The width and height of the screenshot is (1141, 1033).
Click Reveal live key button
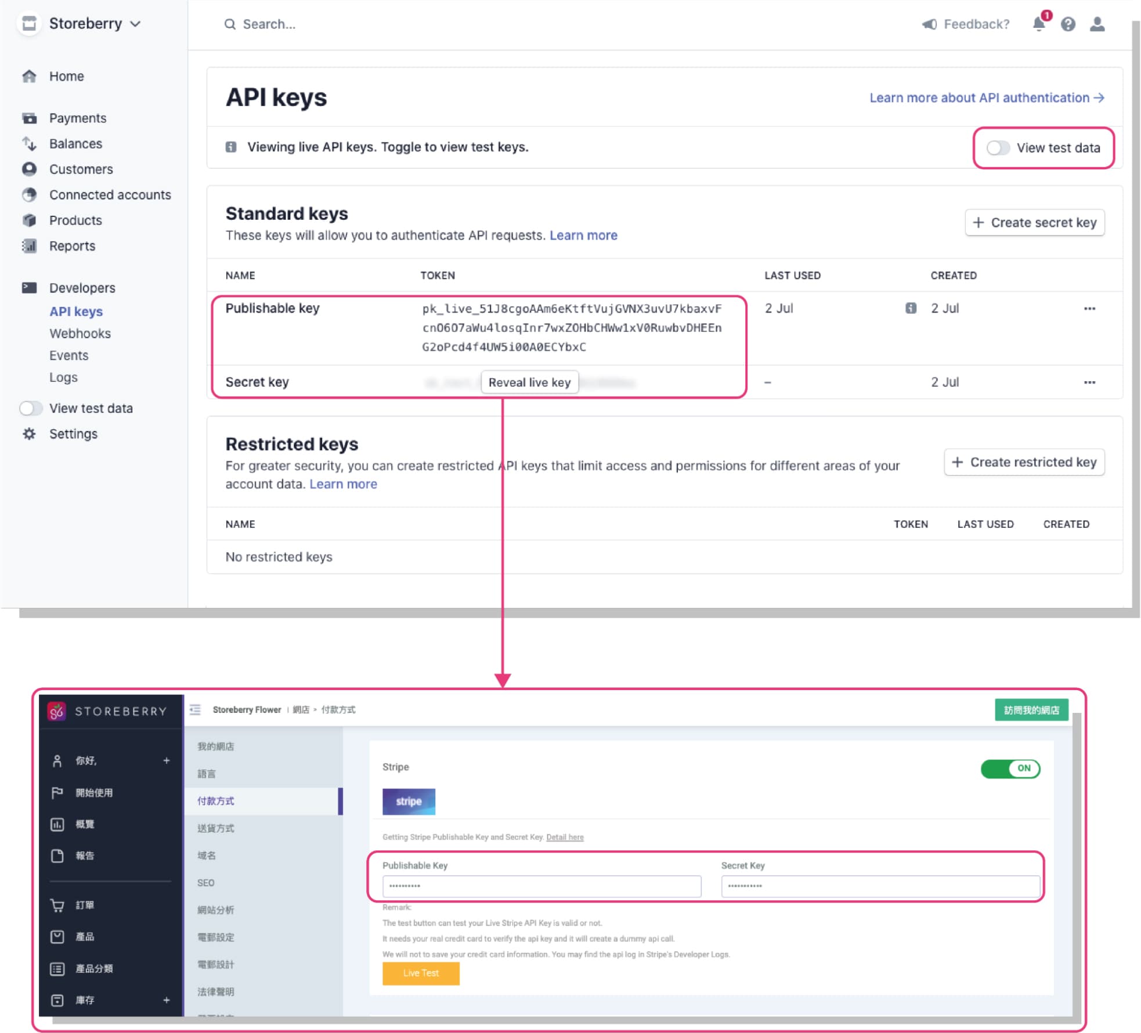529,382
